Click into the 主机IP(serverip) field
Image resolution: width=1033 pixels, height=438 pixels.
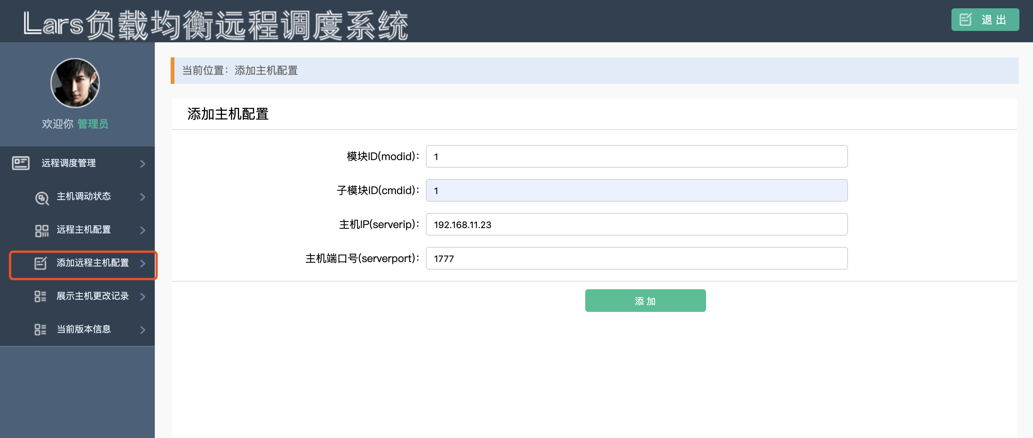click(636, 225)
